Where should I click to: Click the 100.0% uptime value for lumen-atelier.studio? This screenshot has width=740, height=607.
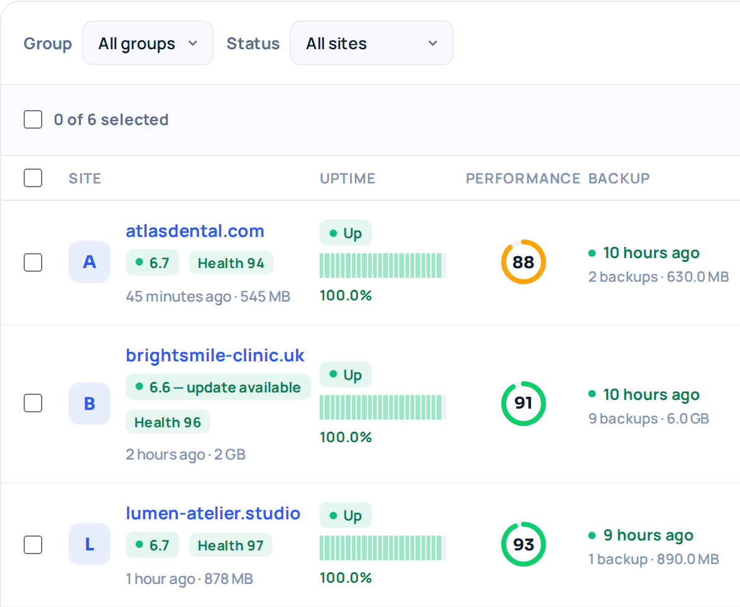346,578
